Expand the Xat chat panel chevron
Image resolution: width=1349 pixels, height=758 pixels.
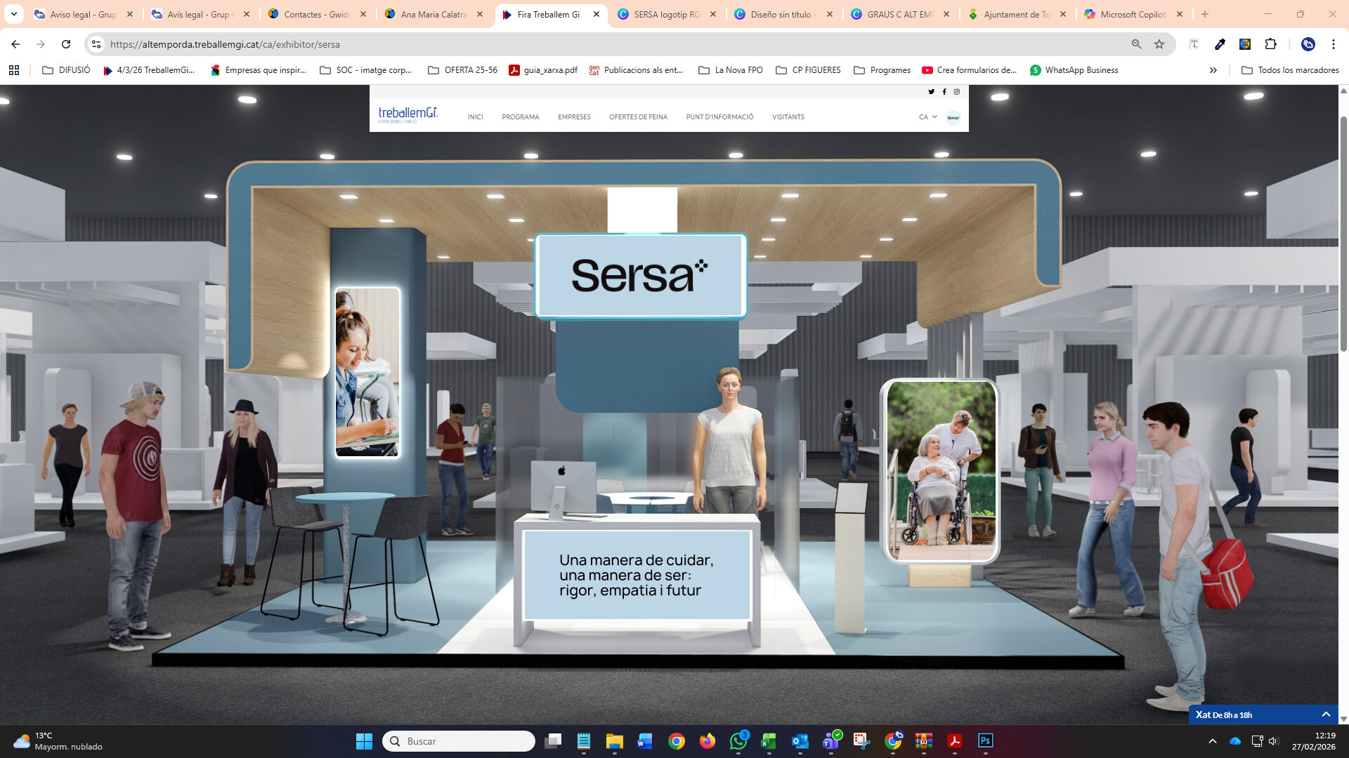(1326, 714)
